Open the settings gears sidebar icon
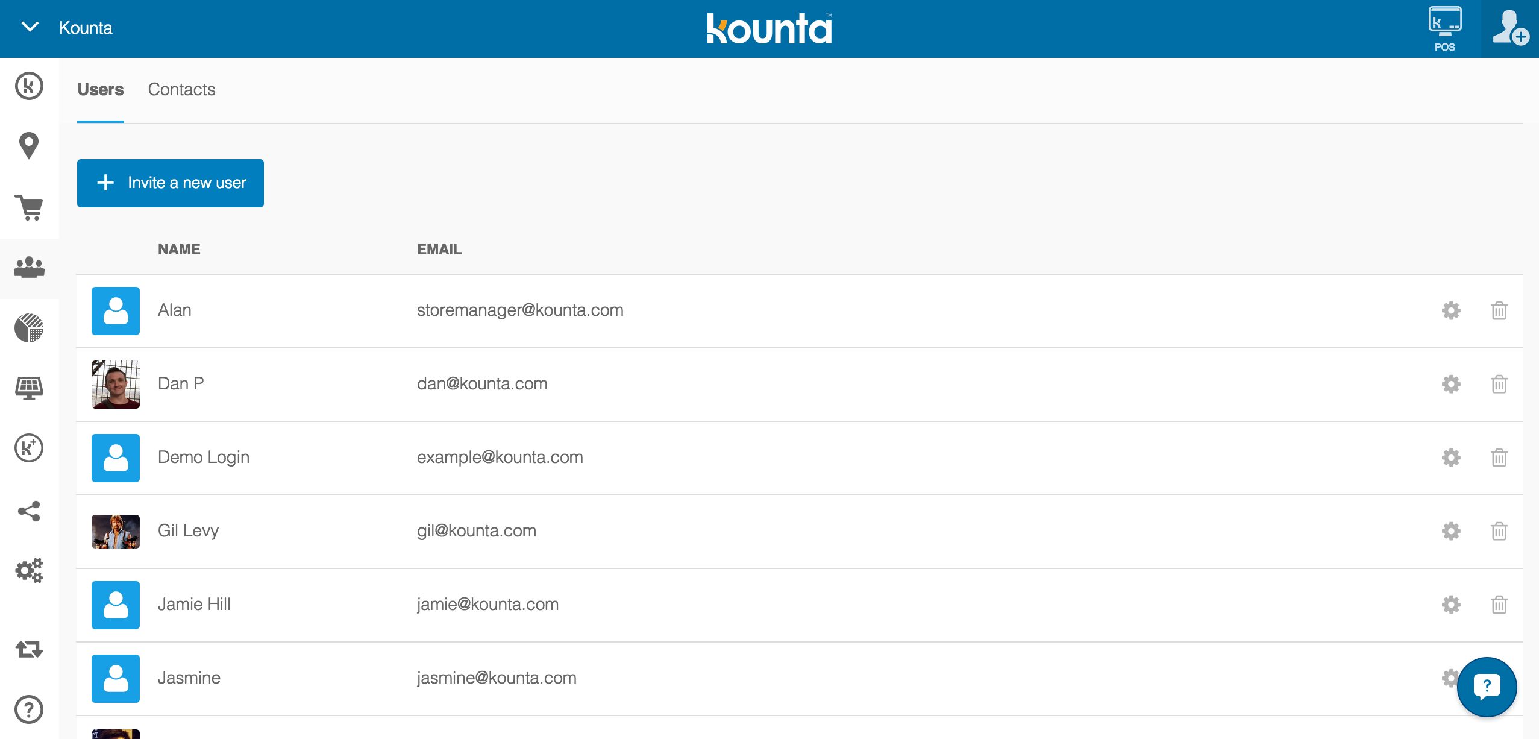 tap(29, 570)
